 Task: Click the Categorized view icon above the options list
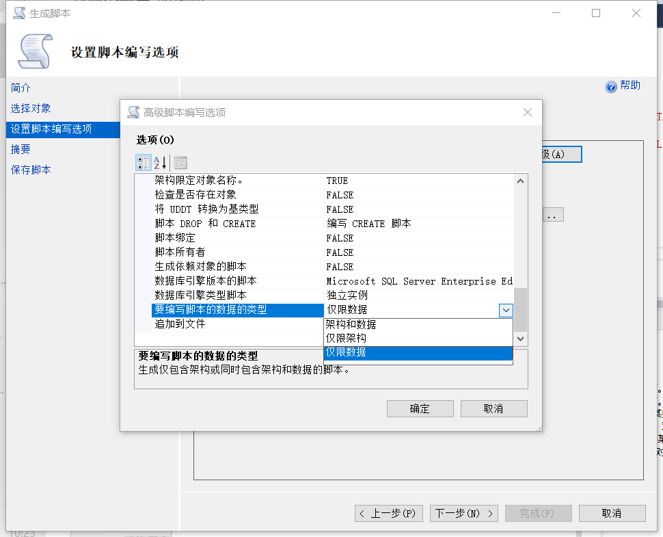point(144,163)
